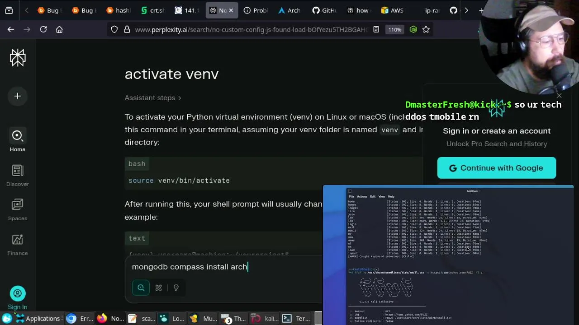Go forward in browser history
The height and width of the screenshot is (325, 579).
point(27,29)
